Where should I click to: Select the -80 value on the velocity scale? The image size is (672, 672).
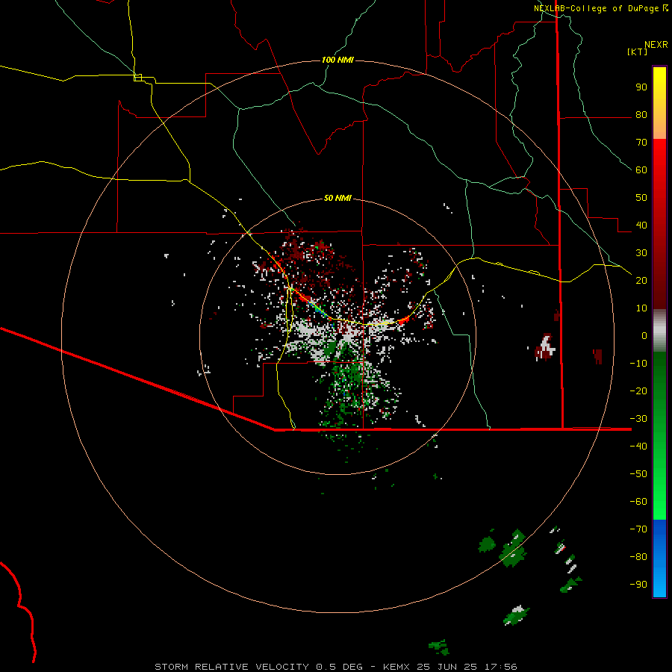click(638, 557)
